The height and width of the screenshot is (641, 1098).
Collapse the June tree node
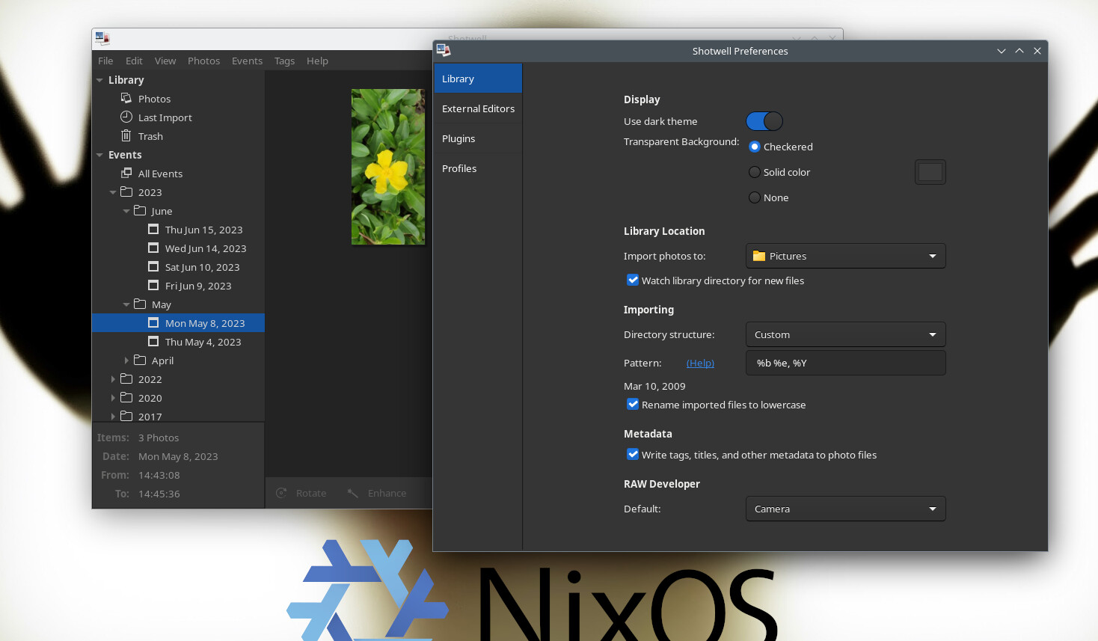(126, 211)
